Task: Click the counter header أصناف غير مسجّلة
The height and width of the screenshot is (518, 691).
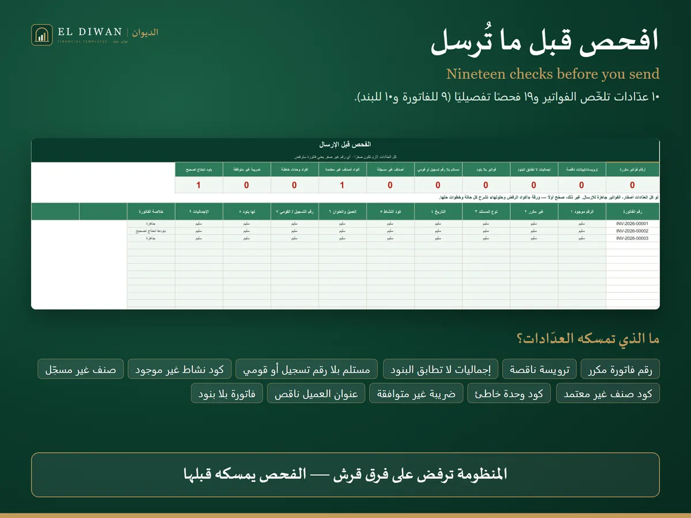Action: click(x=390, y=170)
